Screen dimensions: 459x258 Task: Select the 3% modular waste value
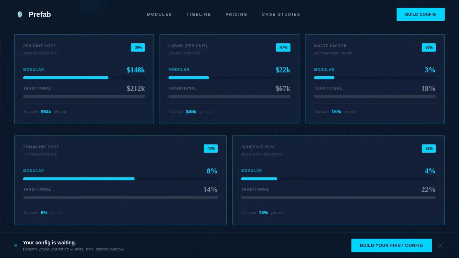430,70
